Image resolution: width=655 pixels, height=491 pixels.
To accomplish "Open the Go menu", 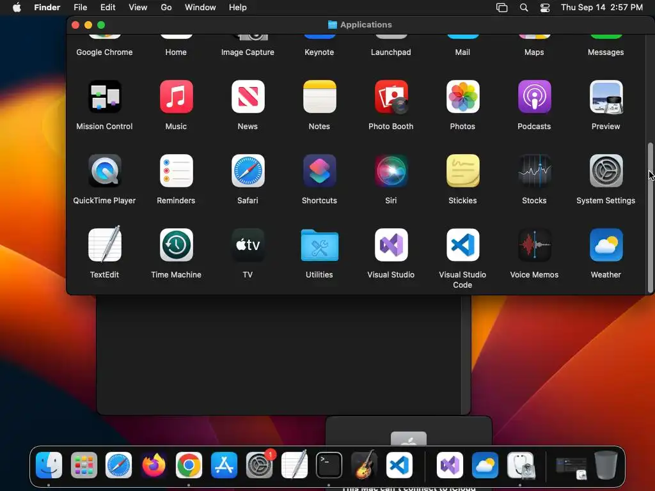I will click(x=166, y=8).
